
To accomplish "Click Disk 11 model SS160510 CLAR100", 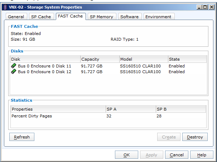I will click(140, 66).
